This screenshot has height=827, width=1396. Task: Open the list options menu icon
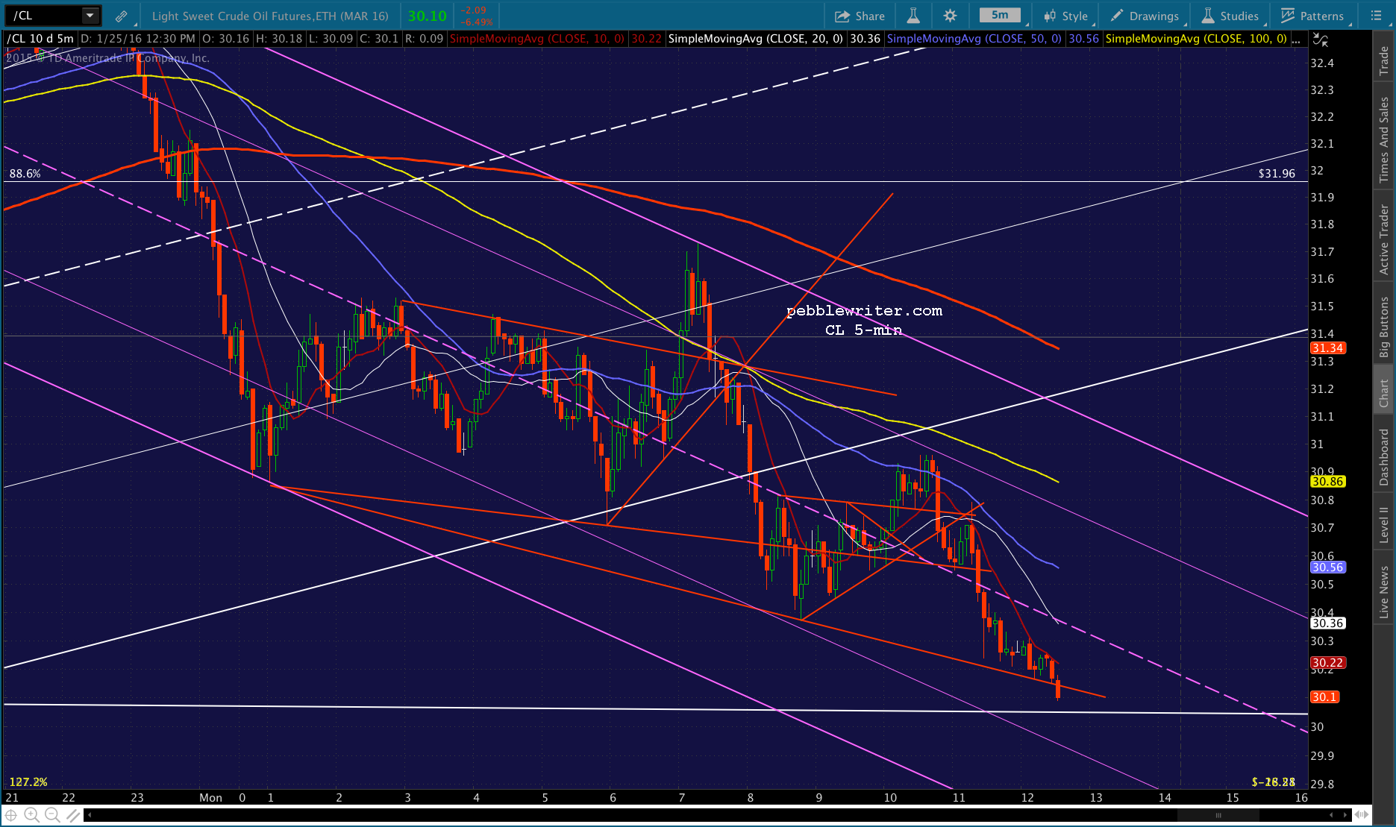pos(1377,16)
